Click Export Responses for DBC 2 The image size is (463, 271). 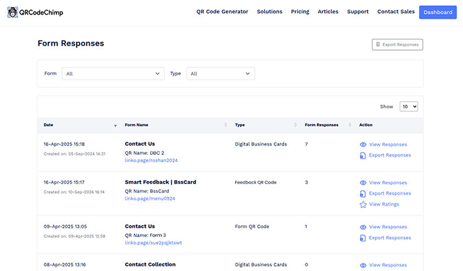pyautogui.click(x=390, y=155)
